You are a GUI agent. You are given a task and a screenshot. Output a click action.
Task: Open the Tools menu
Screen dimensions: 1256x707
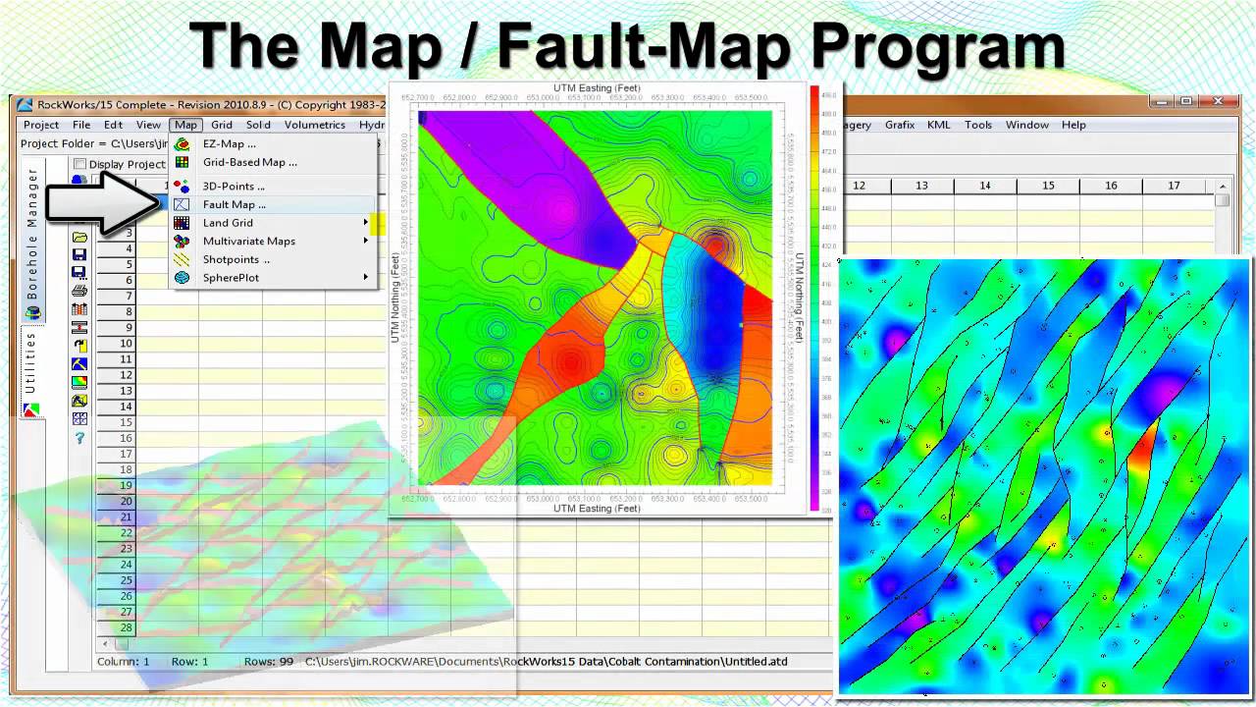click(x=978, y=125)
